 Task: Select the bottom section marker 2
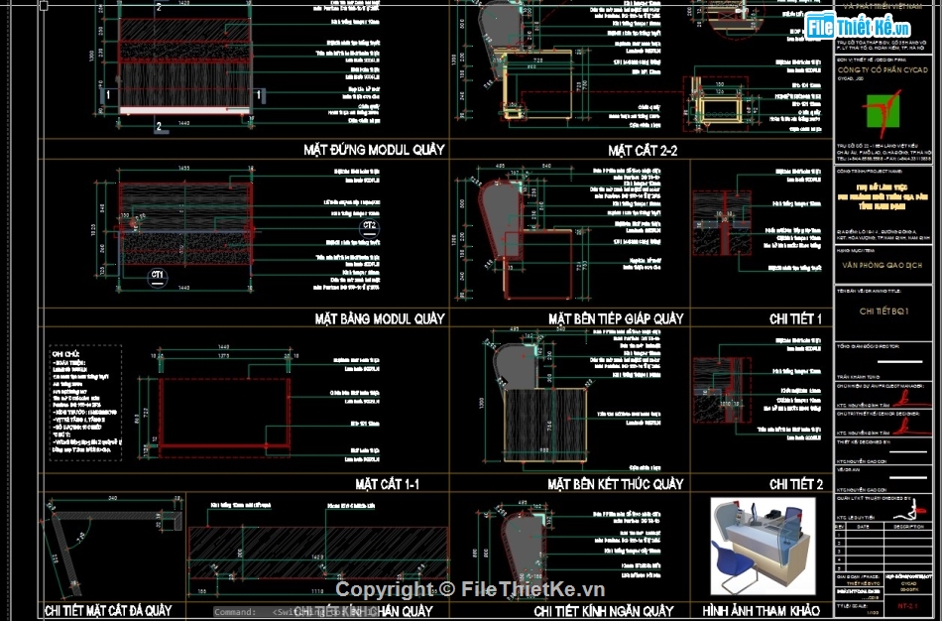coord(159,126)
